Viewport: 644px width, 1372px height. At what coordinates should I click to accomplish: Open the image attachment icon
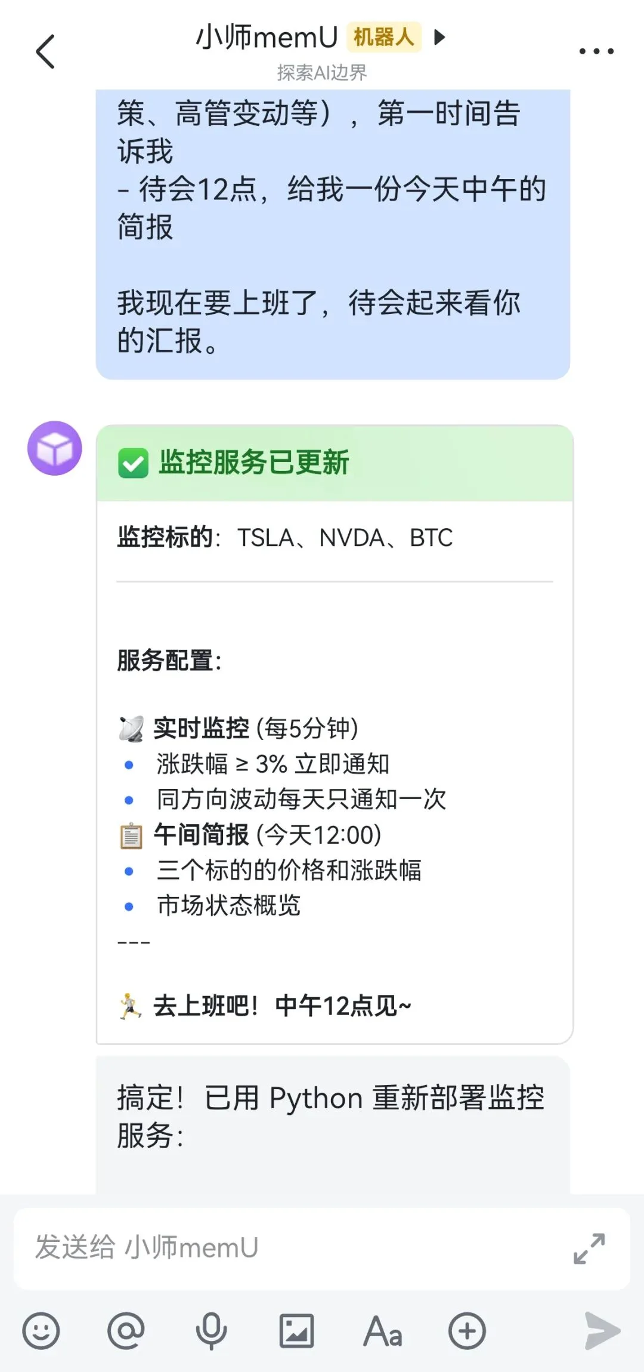click(296, 1330)
